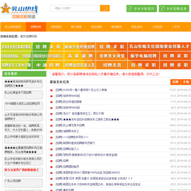Click the 首页推荐 sidebar header

(x=24, y=74)
